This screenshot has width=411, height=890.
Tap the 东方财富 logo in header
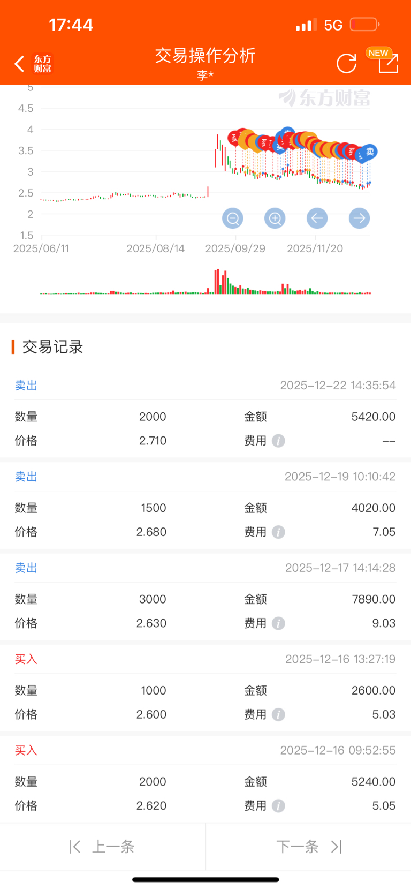(43, 64)
